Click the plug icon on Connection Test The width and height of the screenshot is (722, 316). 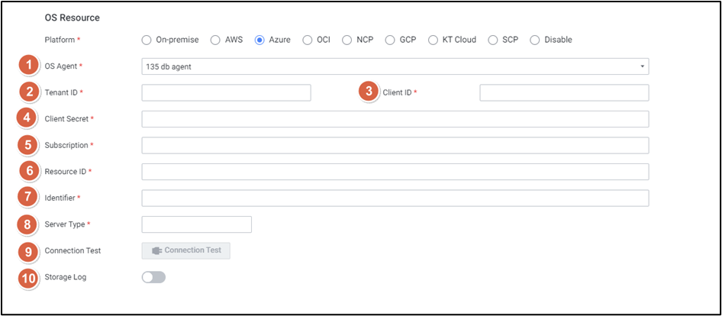pyautogui.click(x=157, y=250)
